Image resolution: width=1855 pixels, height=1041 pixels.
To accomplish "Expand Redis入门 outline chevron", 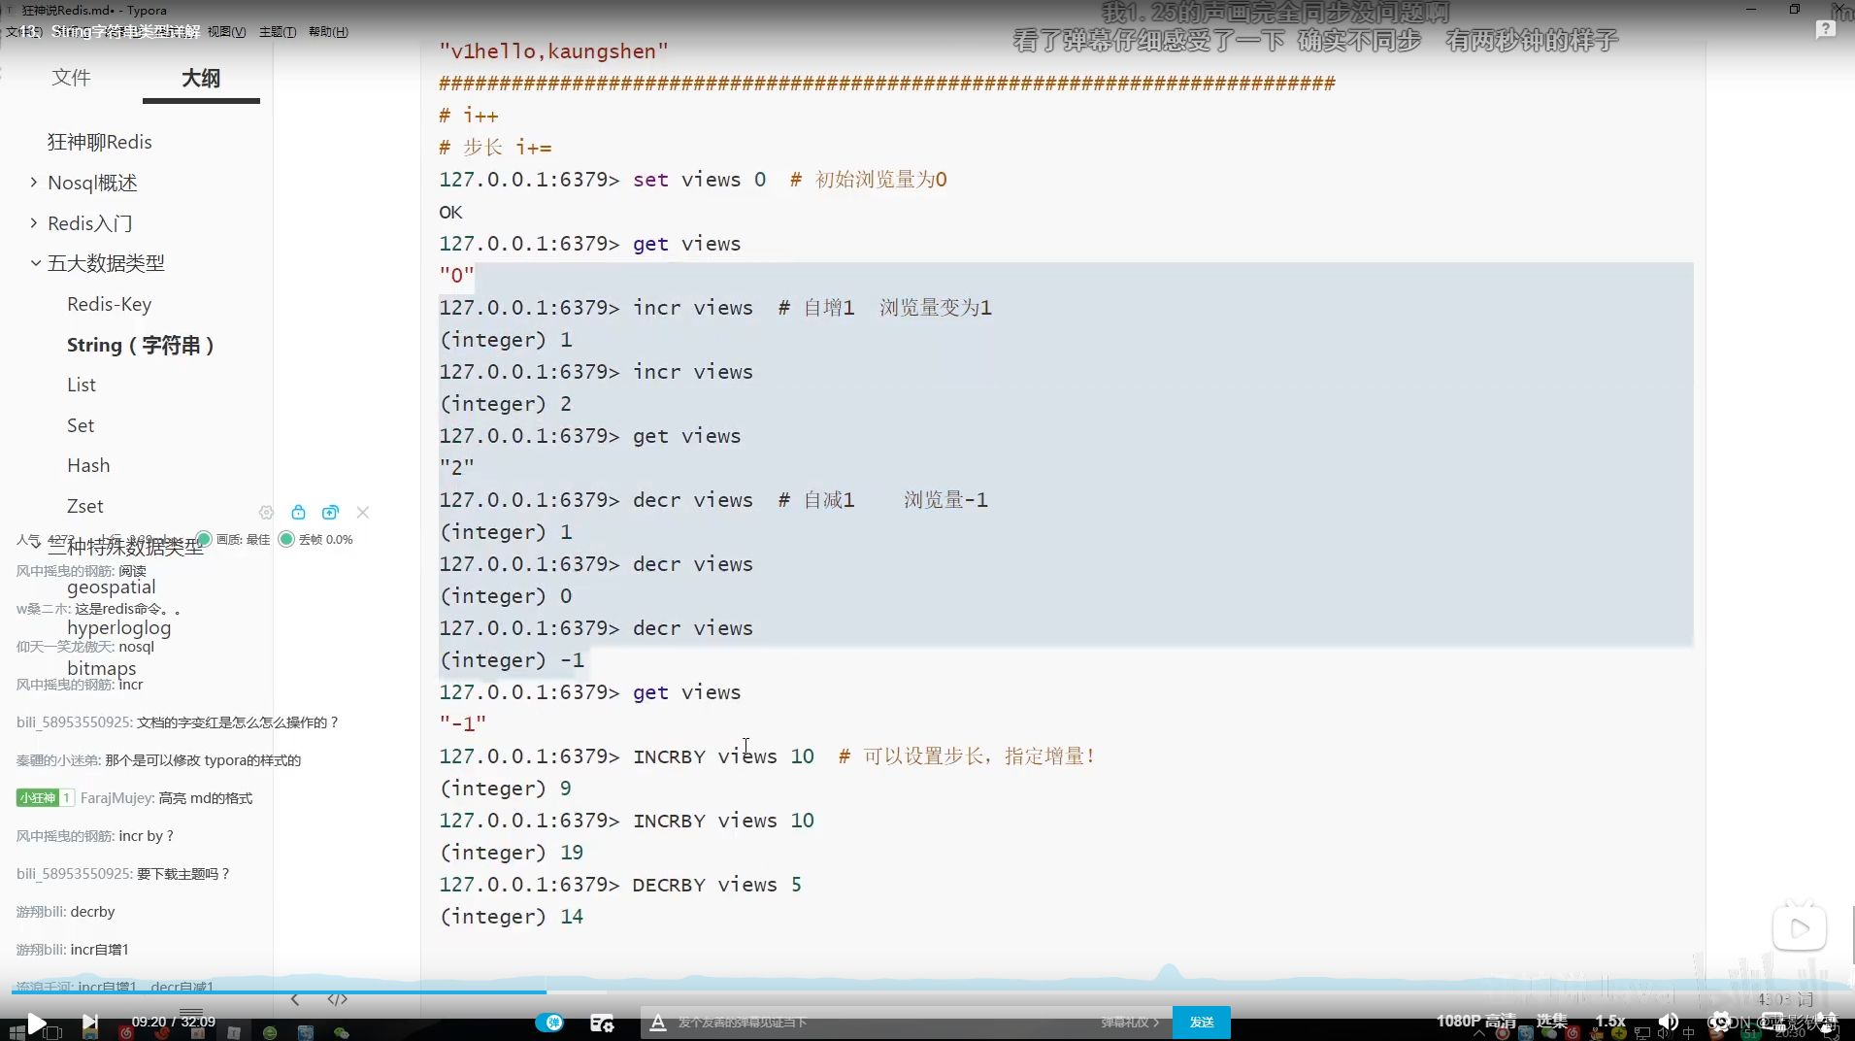I will click(34, 223).
